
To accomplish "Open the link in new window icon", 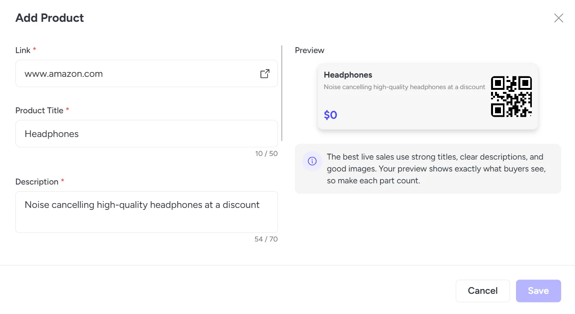I will (x=265, y=74).
